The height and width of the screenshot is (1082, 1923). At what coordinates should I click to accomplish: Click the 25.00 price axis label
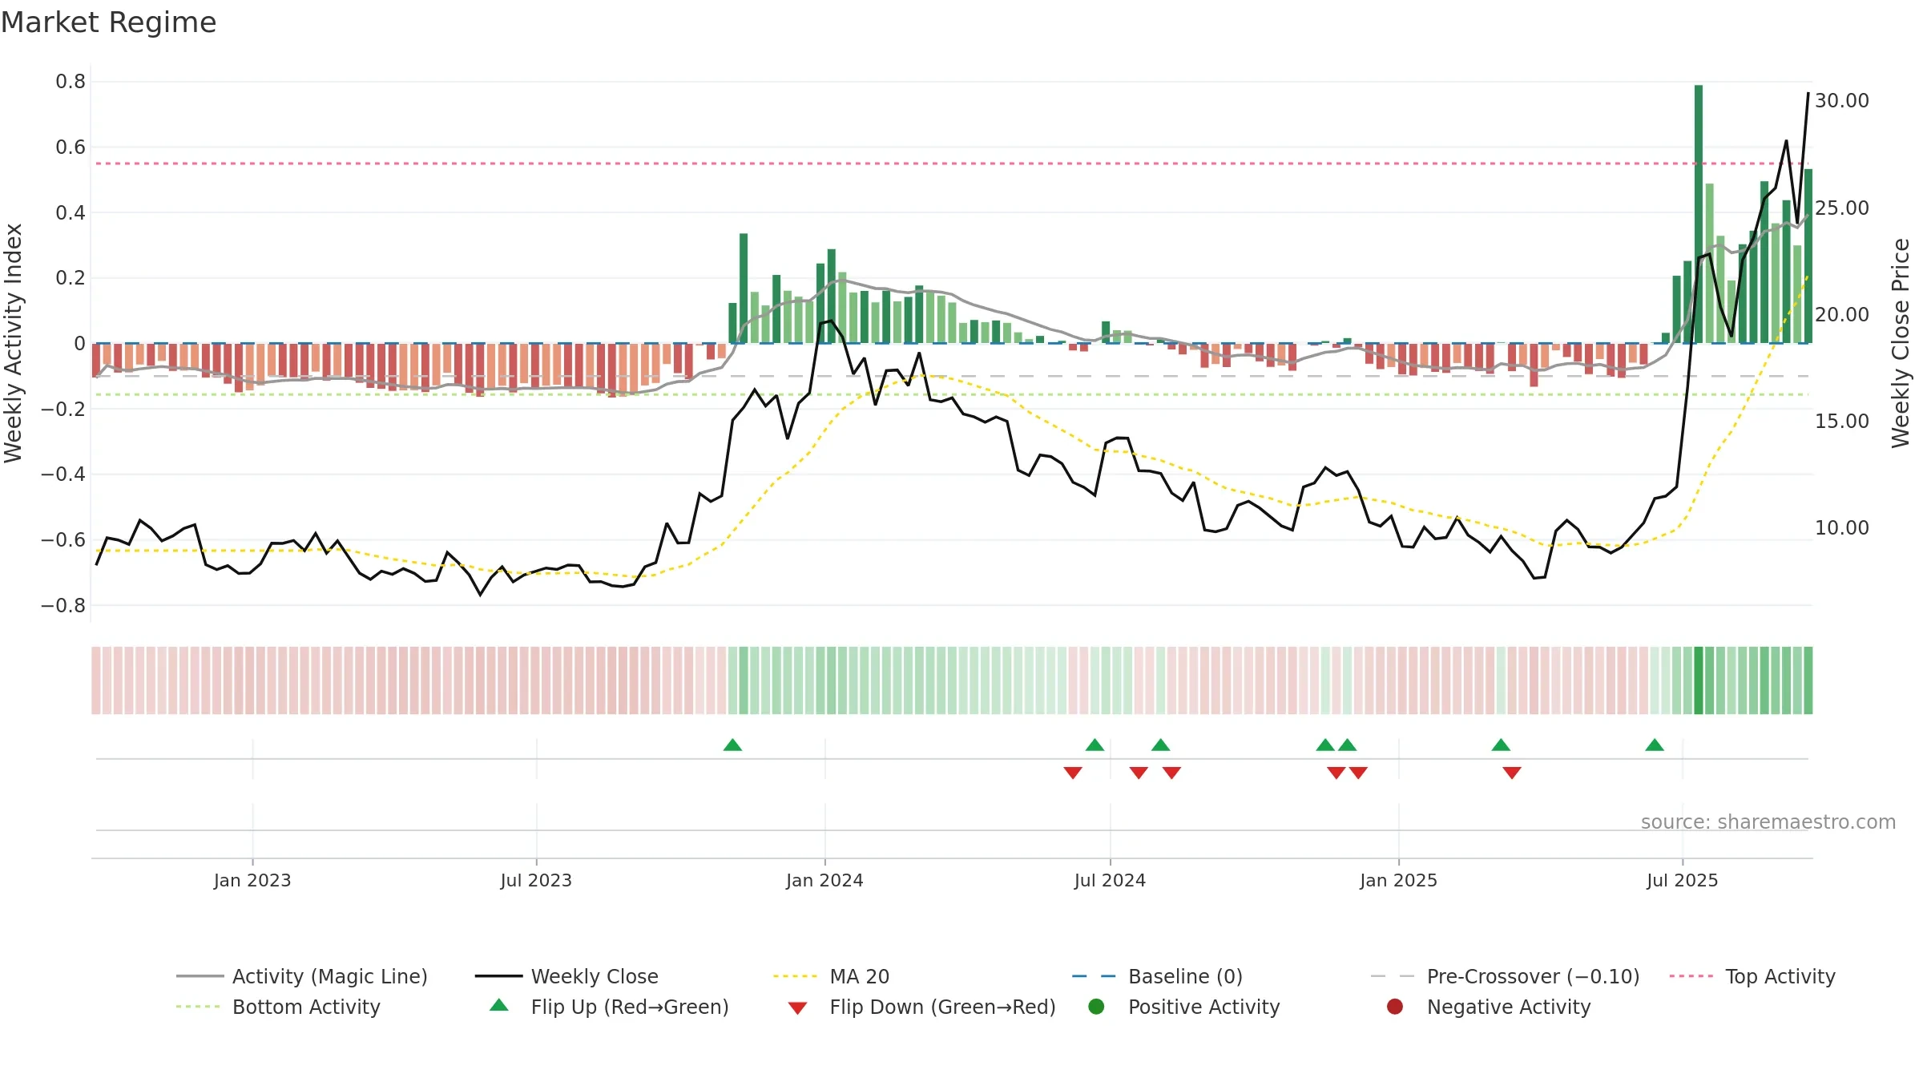(x=1842, y=208)
